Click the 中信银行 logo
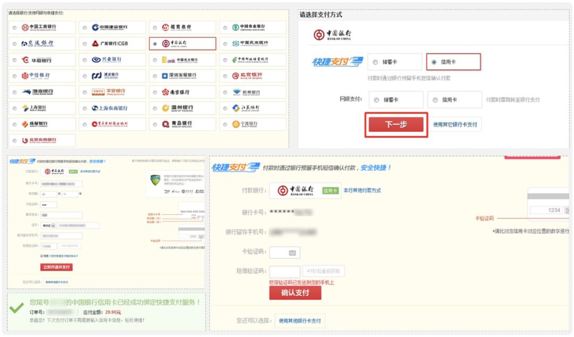The image size is (574, 337). point(36,76)
